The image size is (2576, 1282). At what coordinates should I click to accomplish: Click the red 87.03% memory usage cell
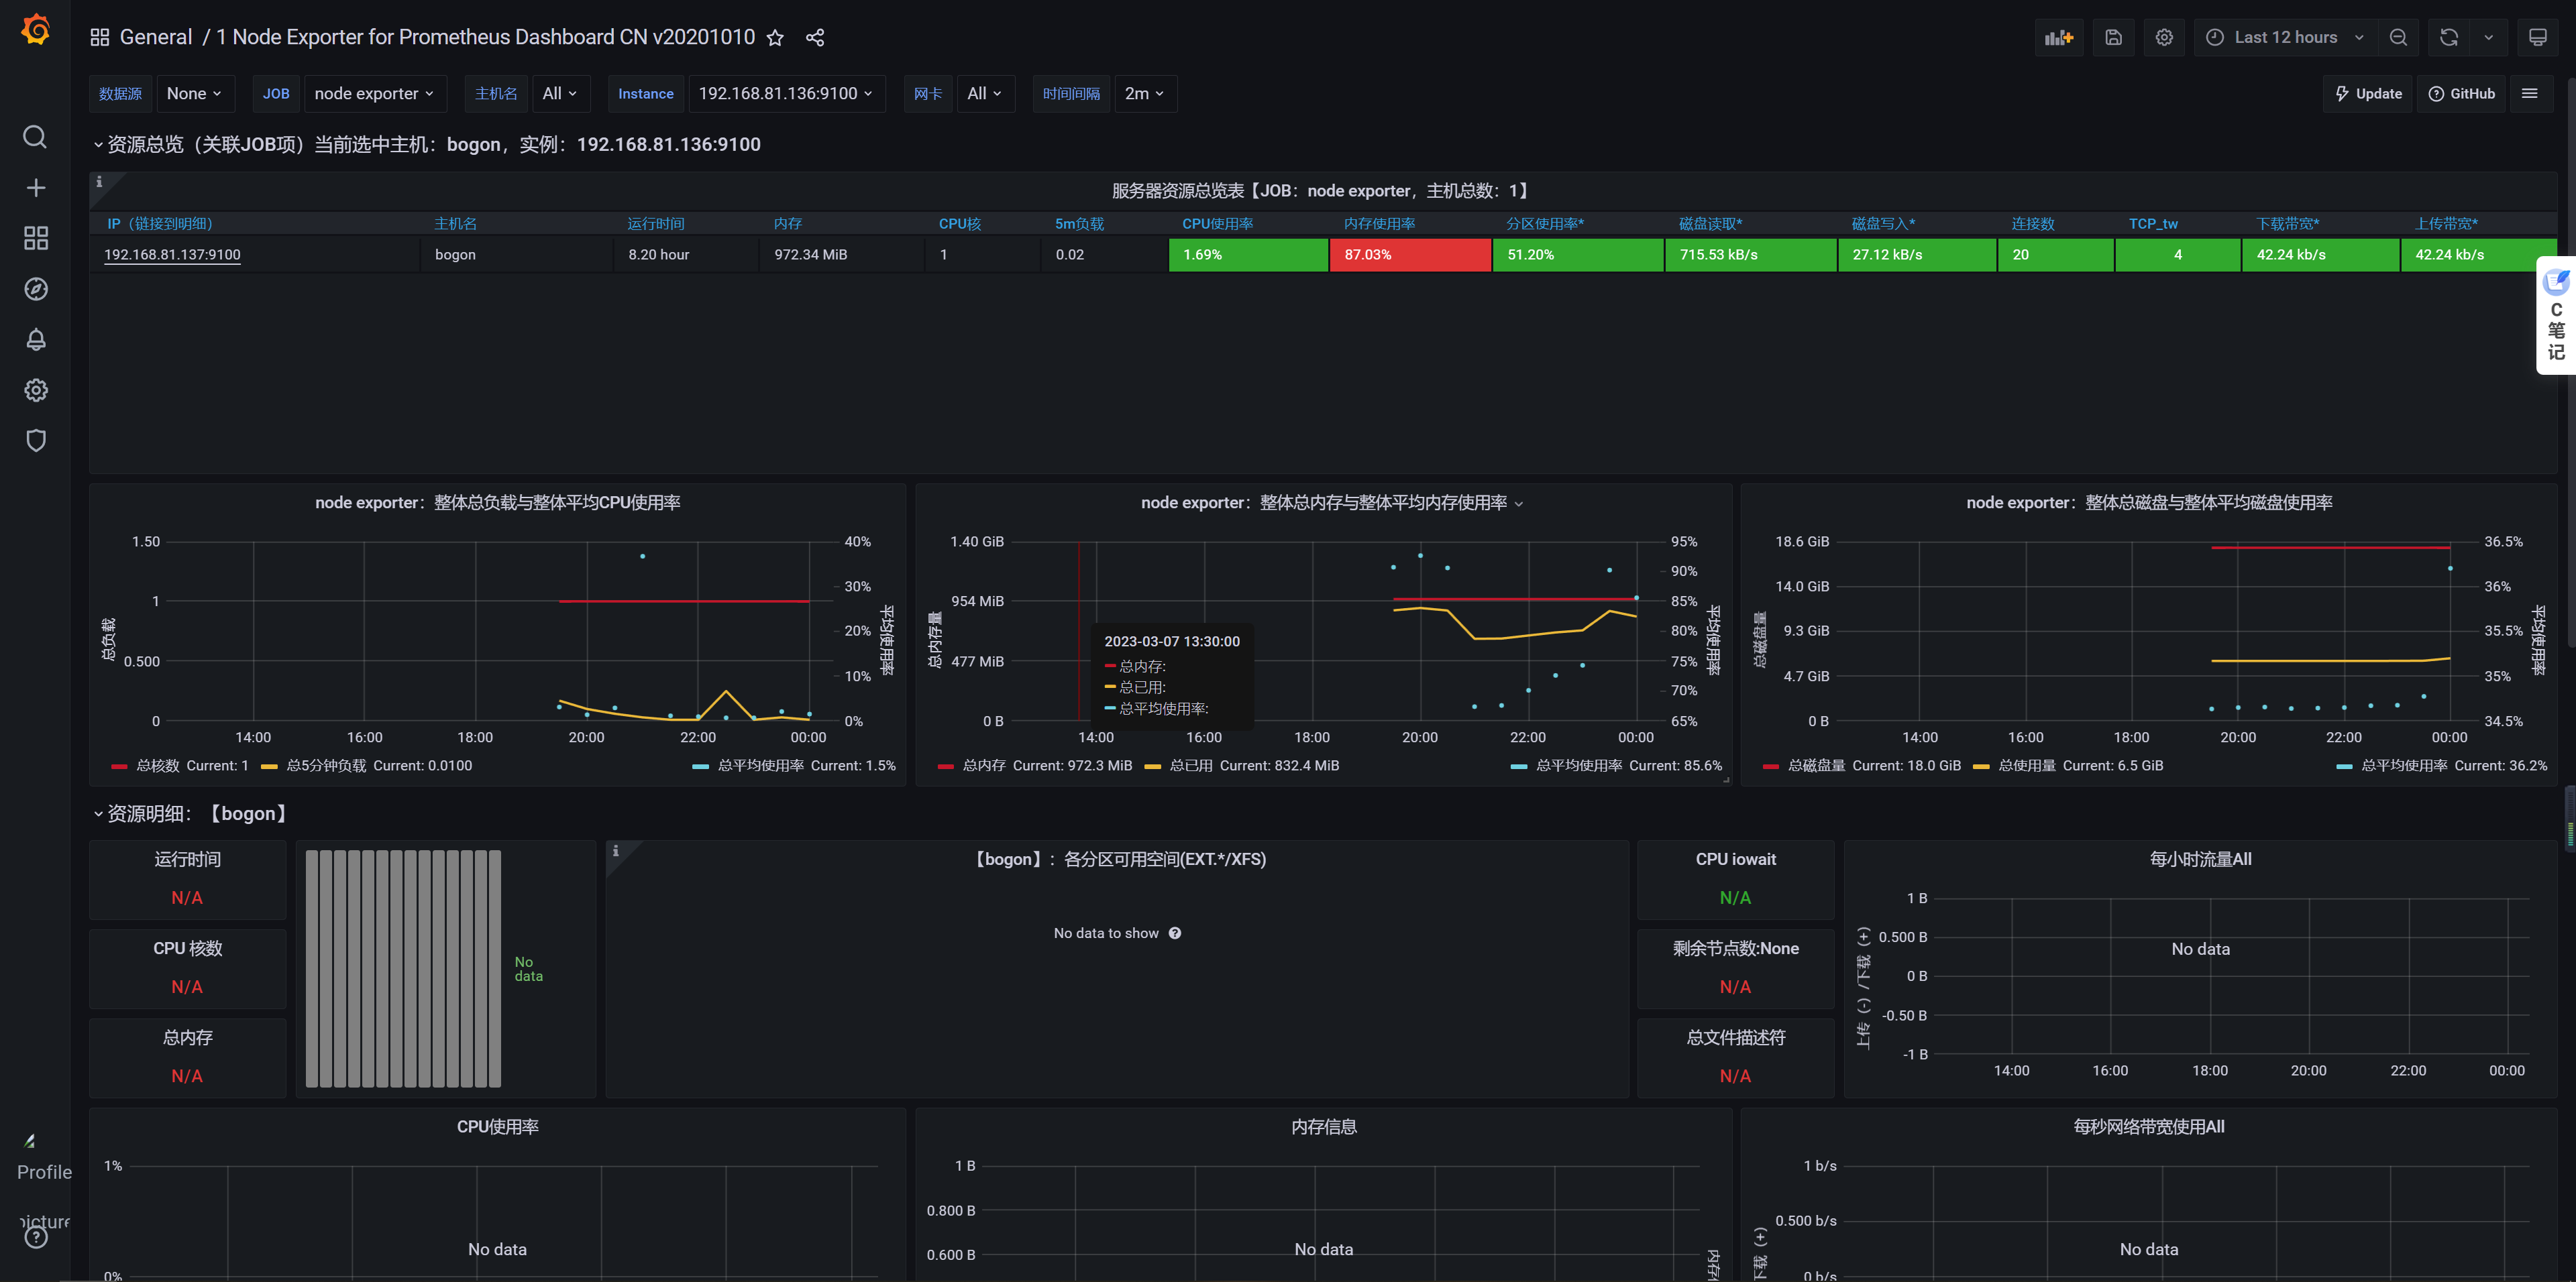pyautogui.click(x=1410, y=255)
